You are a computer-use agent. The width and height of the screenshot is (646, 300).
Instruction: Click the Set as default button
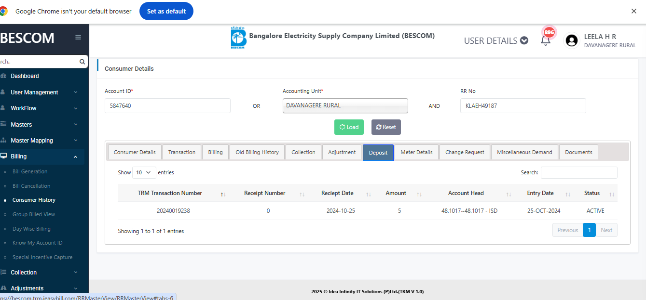click(166, 11)
